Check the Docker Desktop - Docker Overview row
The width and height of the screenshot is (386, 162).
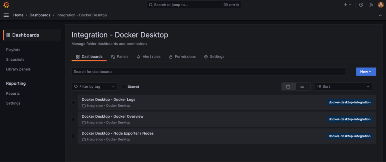tap(73, 119)
